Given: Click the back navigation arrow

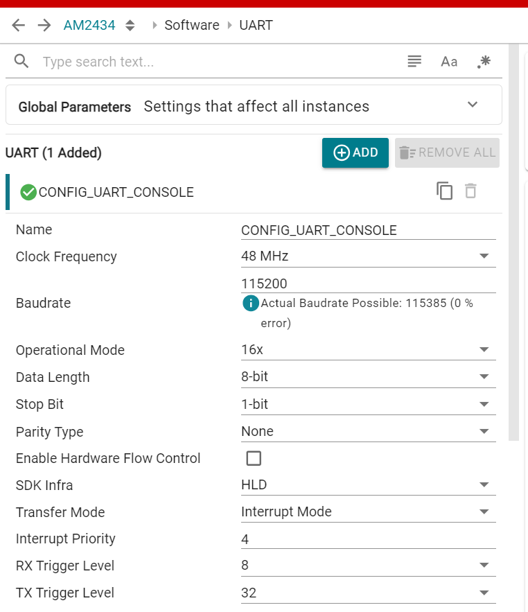Looking at the screenshot, I should [19, 26].
